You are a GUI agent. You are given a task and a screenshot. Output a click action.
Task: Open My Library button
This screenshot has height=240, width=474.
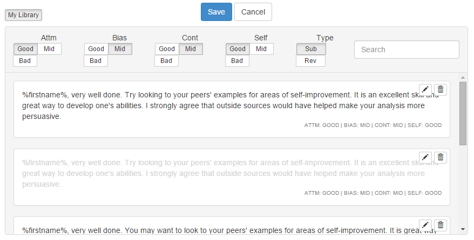(x=23, y=15)
